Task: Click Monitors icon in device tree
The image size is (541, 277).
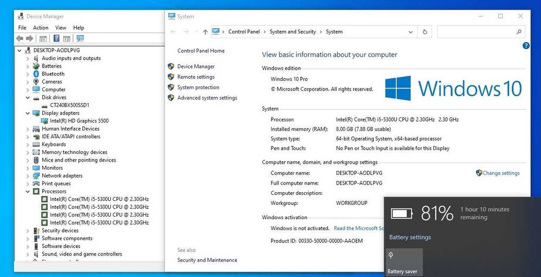Action: (x=36, y=168)
